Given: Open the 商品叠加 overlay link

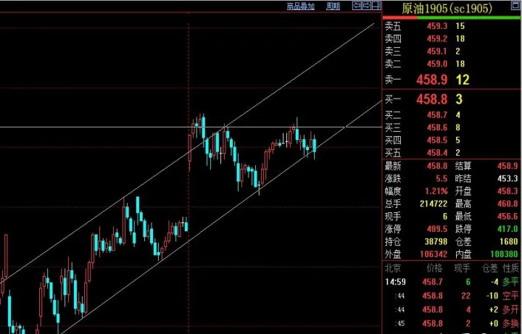Looking at the screenshot, I should [301, 6].
